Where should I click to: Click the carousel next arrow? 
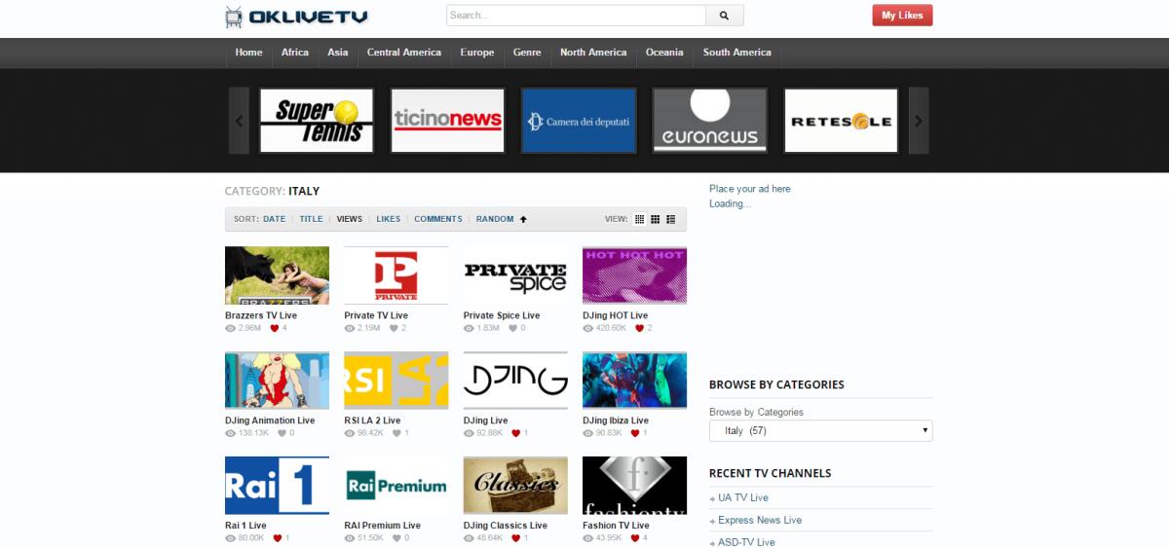click(919, 121)
